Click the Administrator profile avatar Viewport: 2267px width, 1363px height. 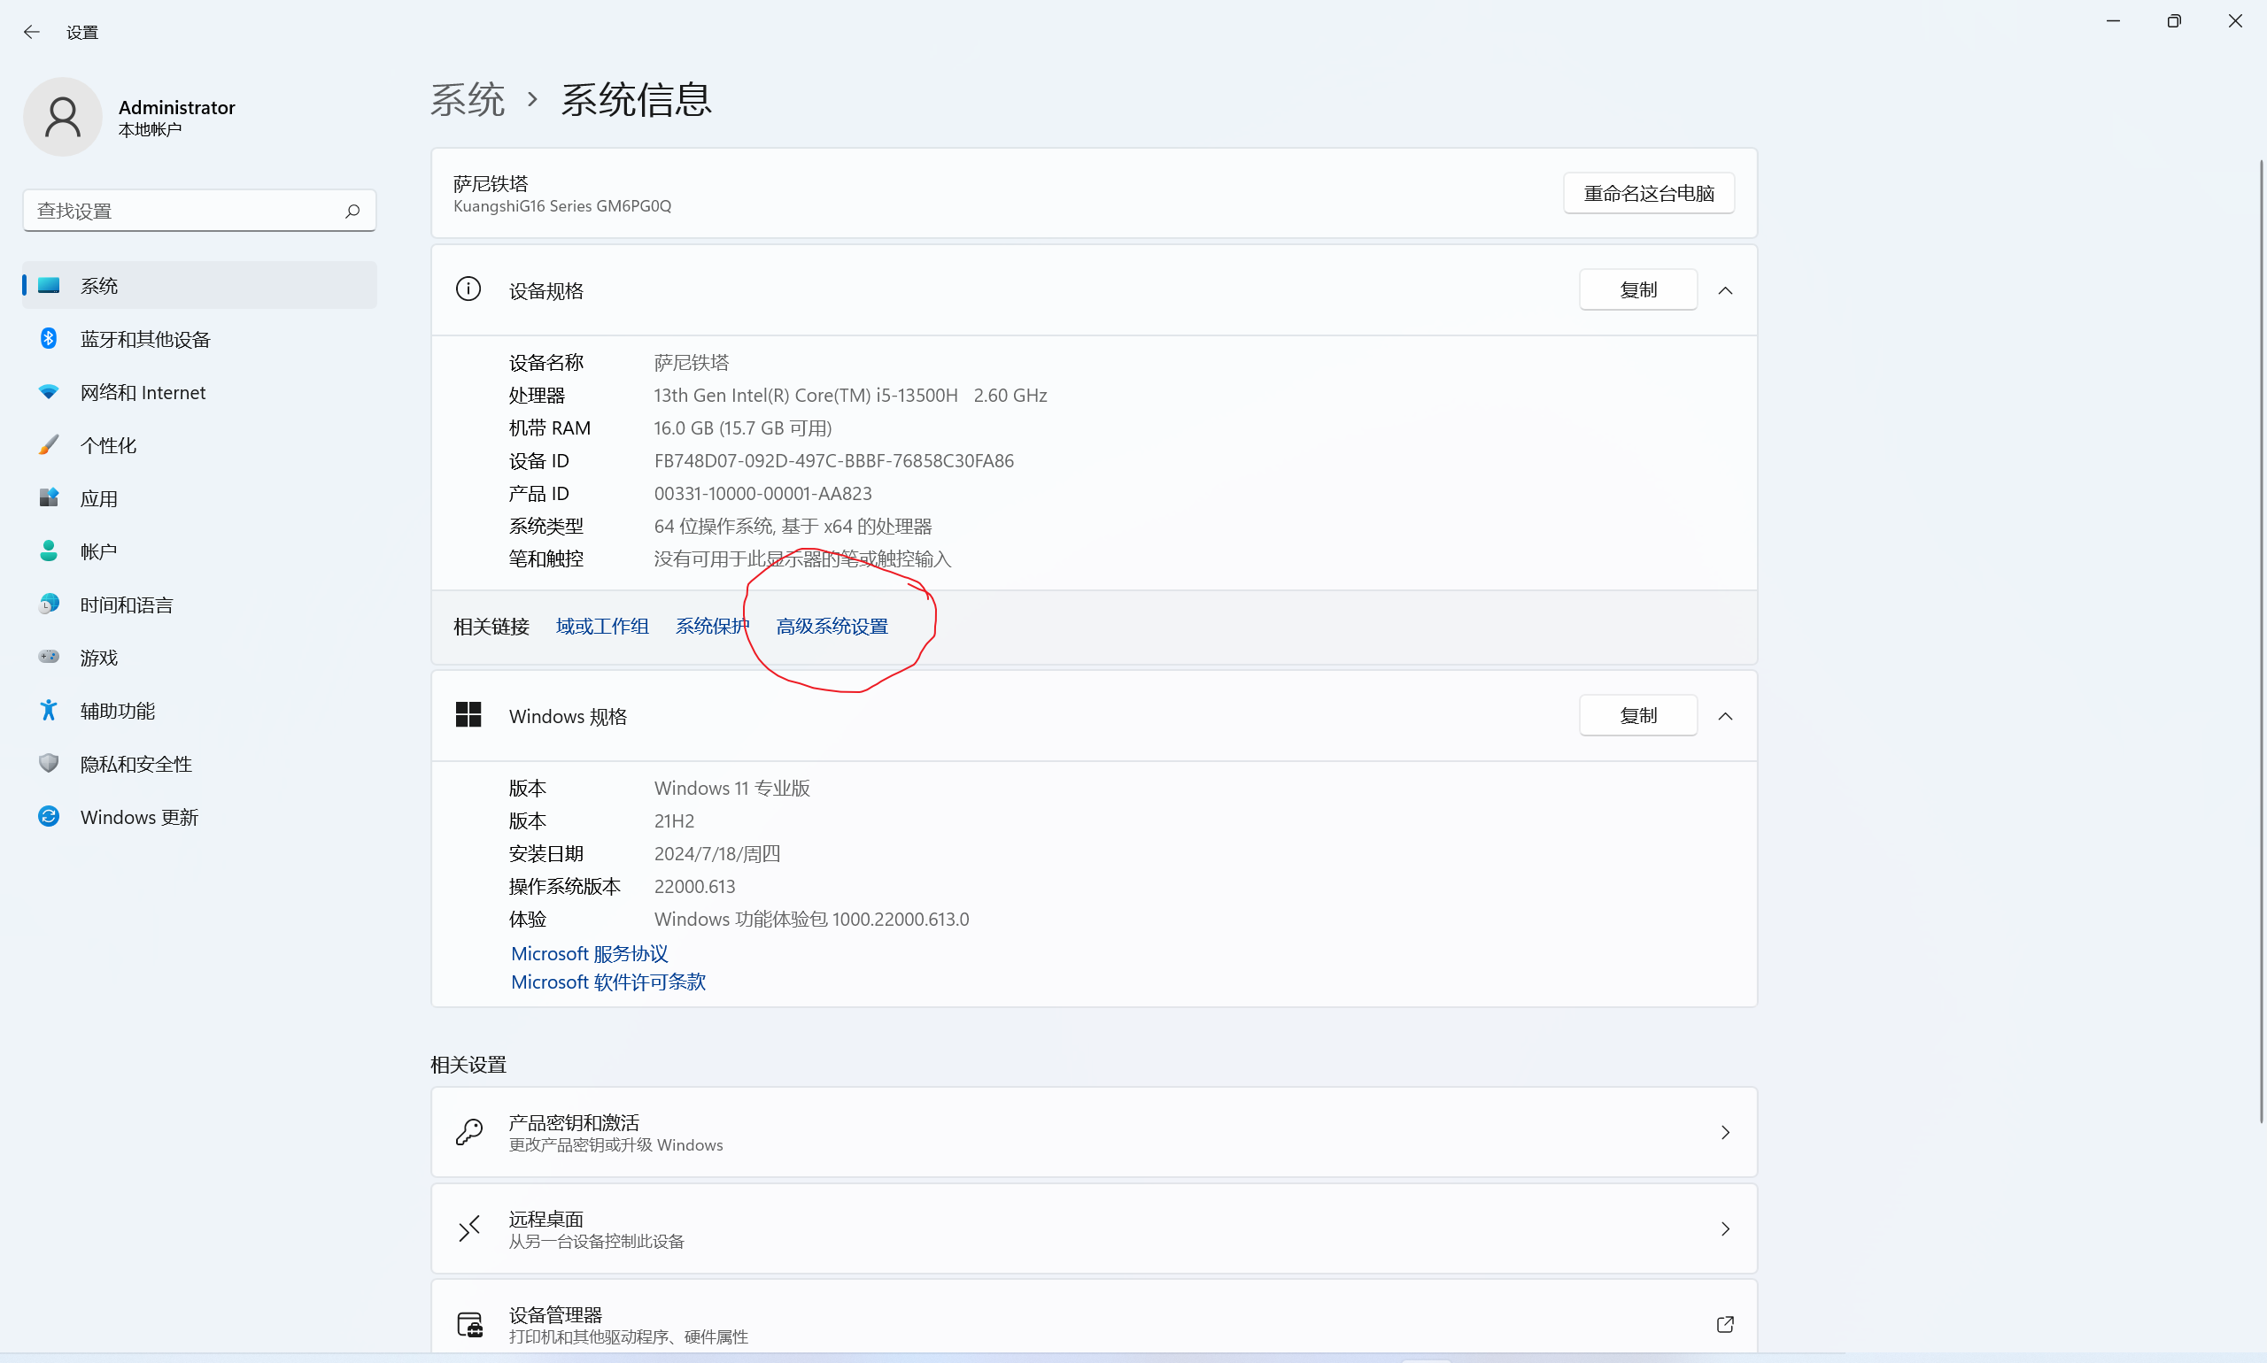63,117
